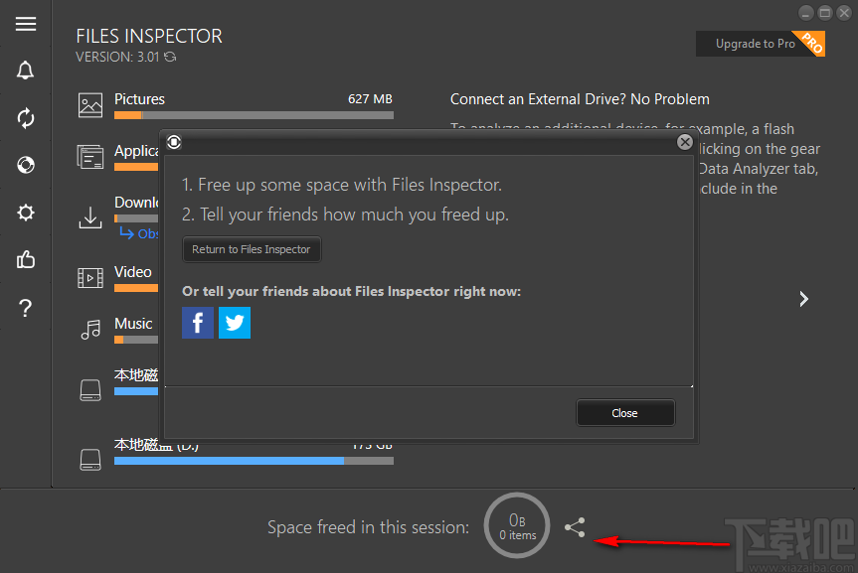
Task: Expand the Pictures category
Action: click(x=139, y=99)
